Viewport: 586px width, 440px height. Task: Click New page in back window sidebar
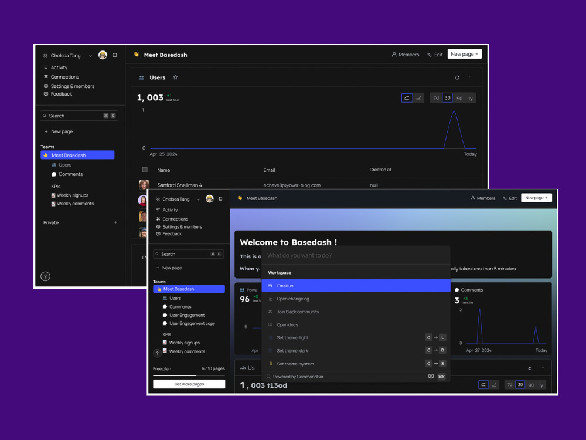[59, 131]
